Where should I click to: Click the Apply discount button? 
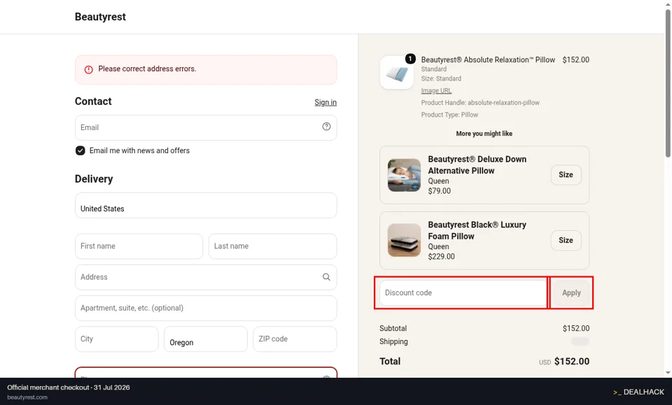tap(571, 293)
